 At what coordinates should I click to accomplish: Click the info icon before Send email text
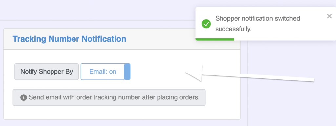24,98
